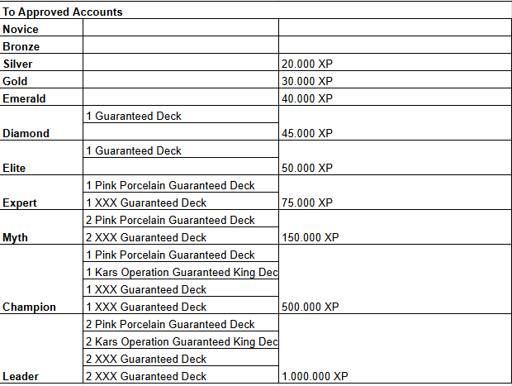Click the 45.000 XP cell
The height and width of the screenshot is (386, 512).
tap(307, 133)
